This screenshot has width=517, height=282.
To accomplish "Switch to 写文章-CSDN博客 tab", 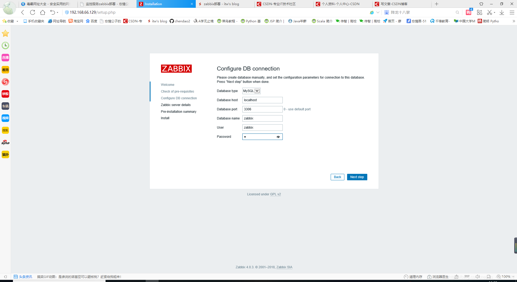I will pyautogui.click(x=402, y=4).
